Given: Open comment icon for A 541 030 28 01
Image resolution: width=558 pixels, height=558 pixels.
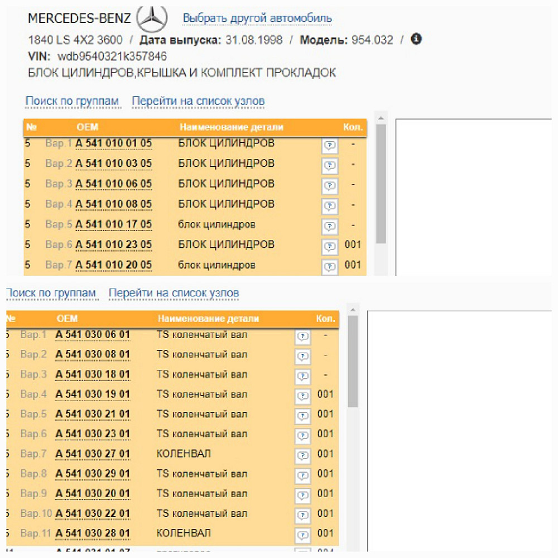Looking at the screenshot, I should point(302,536).
